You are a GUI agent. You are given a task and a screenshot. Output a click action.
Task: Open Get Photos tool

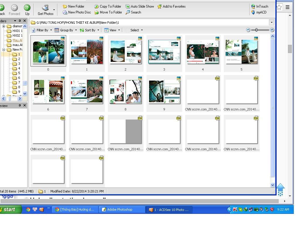tap(45, 10)
